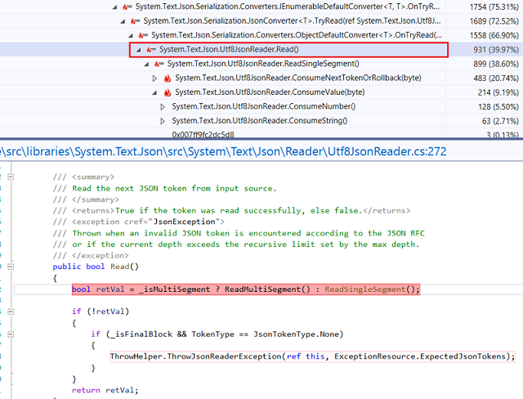Open the Utf8JsonReader.cs:272 source file link
523x399 pixels.
[223, 152]
